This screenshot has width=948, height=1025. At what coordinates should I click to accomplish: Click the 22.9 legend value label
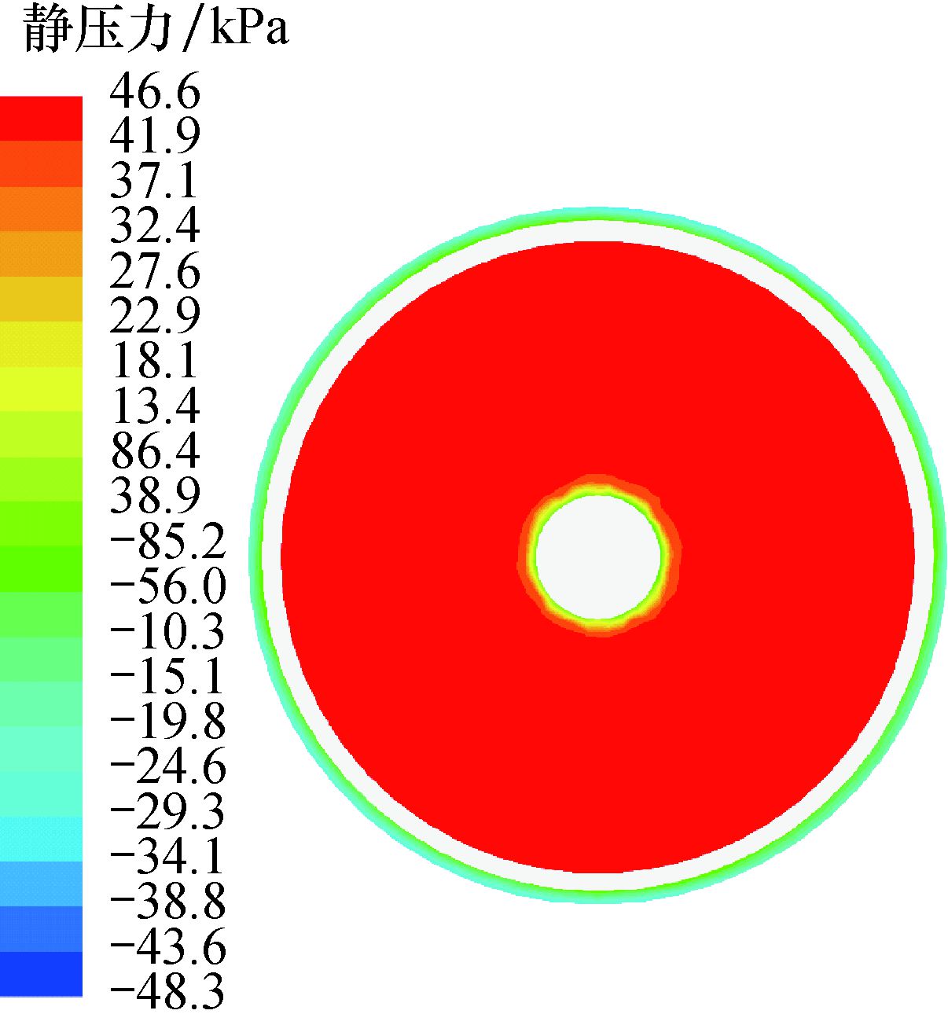pyautogui.click(x=155, y=316)
